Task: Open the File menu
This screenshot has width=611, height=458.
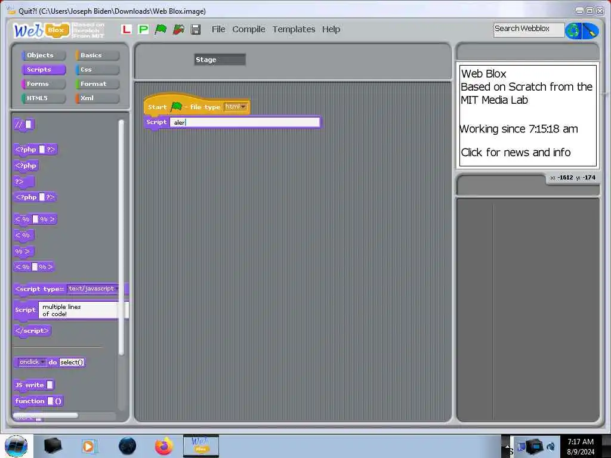Action: (x=218, y=29)
